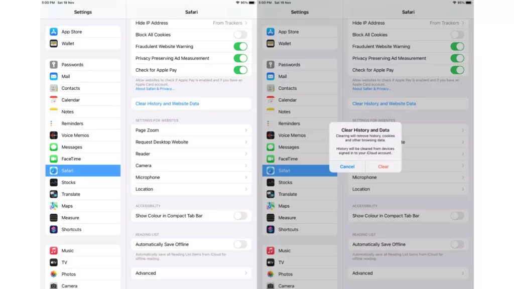Open Voice Memos icon in left iPad screen

click(53, 135)
